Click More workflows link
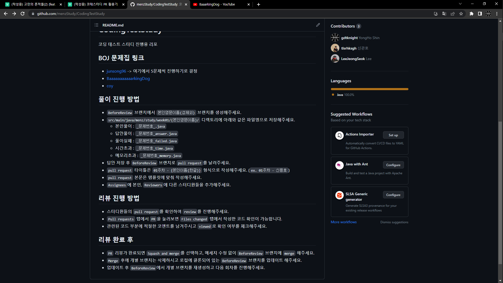Image resolution: width=503 pixels, height=283 pixels. [343, 222]
